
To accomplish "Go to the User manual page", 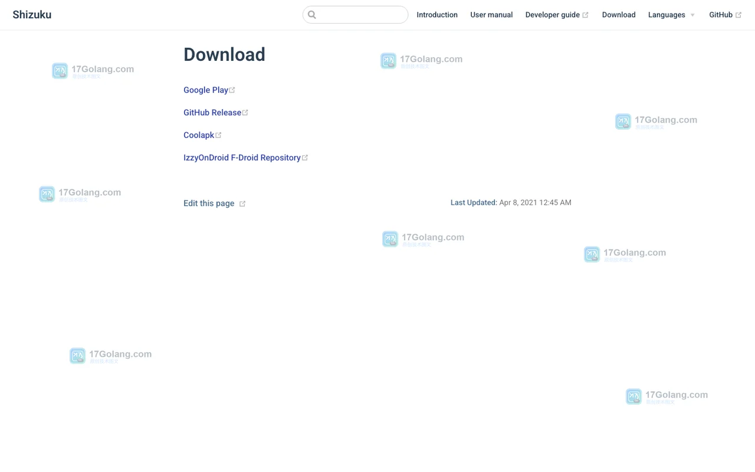I will (x=491, y=15).
